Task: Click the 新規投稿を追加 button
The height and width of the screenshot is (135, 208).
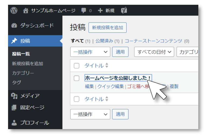Action: (107, 27)
